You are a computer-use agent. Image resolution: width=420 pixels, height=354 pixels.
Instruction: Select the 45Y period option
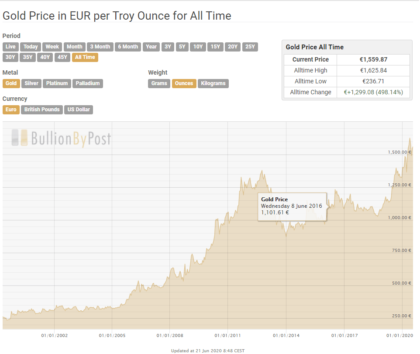click(62, 57)
